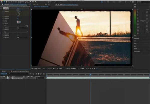Collapse the VC Reflect effect
This screenshot has height=104, width=150.
pos(1,8)
